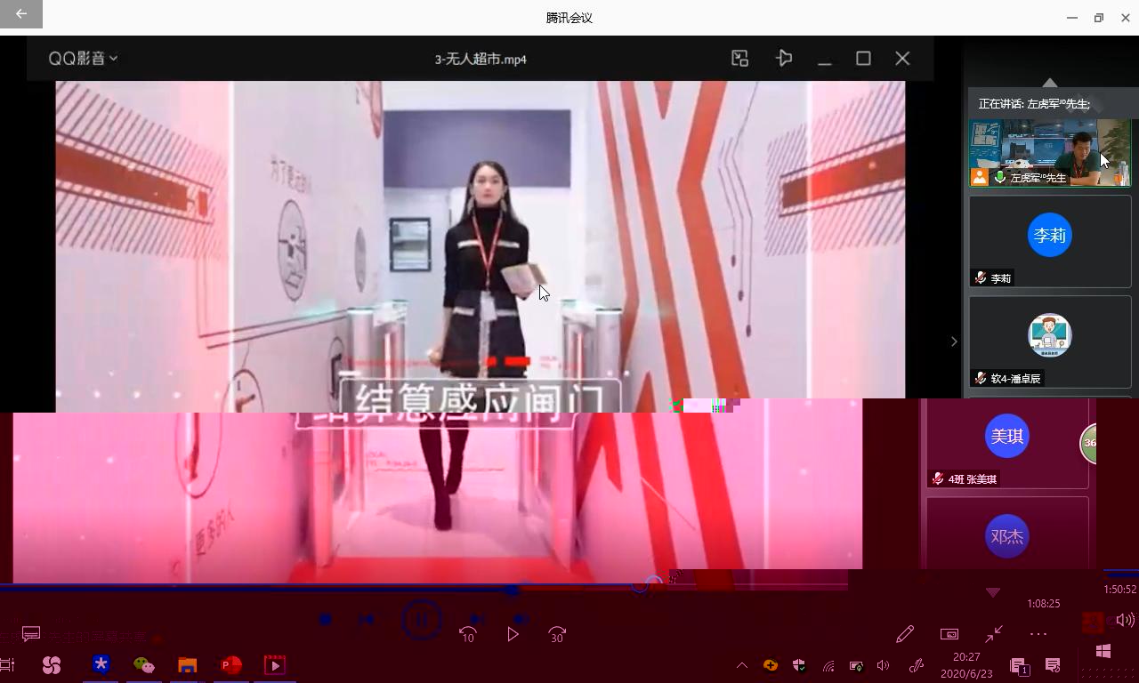Click the play triangle button in player bar

tap(513, 634)
